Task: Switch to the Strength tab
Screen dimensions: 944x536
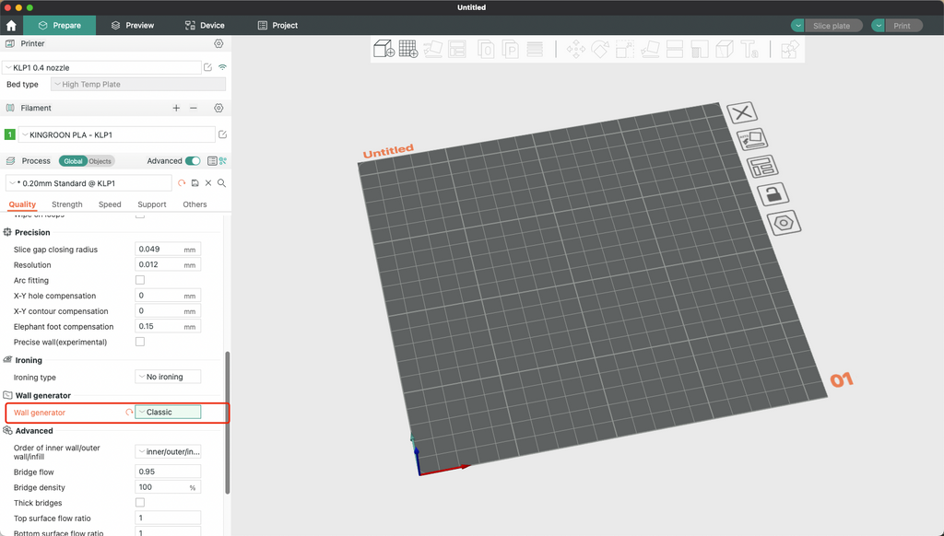Action: click(x=67, y=204)
